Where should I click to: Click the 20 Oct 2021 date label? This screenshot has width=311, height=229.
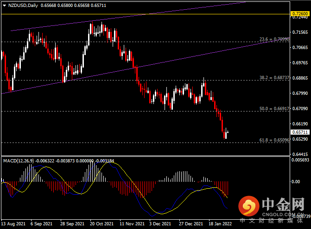tap(101, 223)
